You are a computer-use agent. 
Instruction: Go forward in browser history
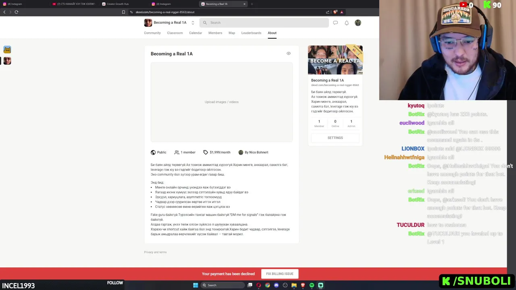coord(10,12)
